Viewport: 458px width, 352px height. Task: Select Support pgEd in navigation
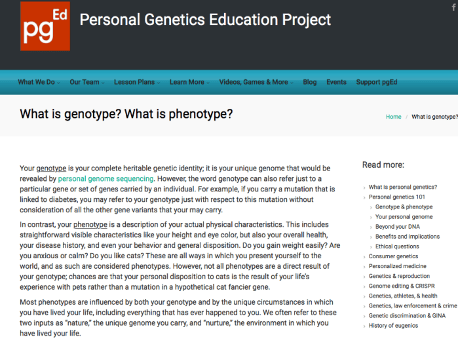(x=377, y=82)
